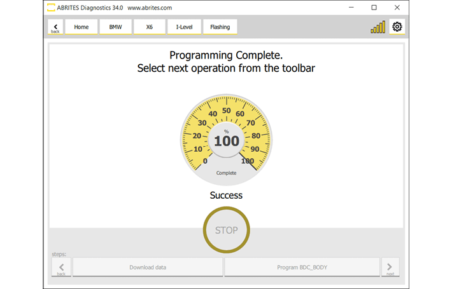Image resolution: width=452 pixels, height=289 pixels.
Task: Click the Program BDC_BODY step button
Action: 302,267
